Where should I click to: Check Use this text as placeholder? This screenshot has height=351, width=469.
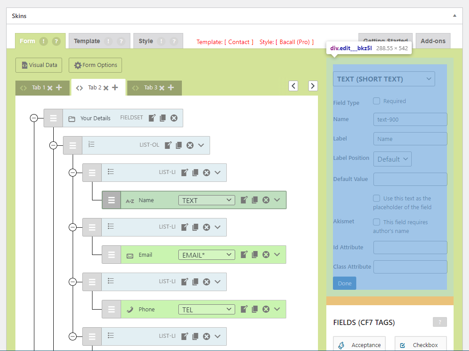[x=377, y=198]
